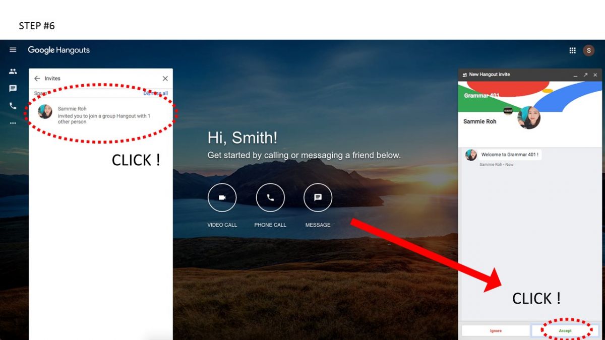605x340 pixels.
Task: Open the account avatar labeled S
Action: pyautogui.click(x=588, y=50)
